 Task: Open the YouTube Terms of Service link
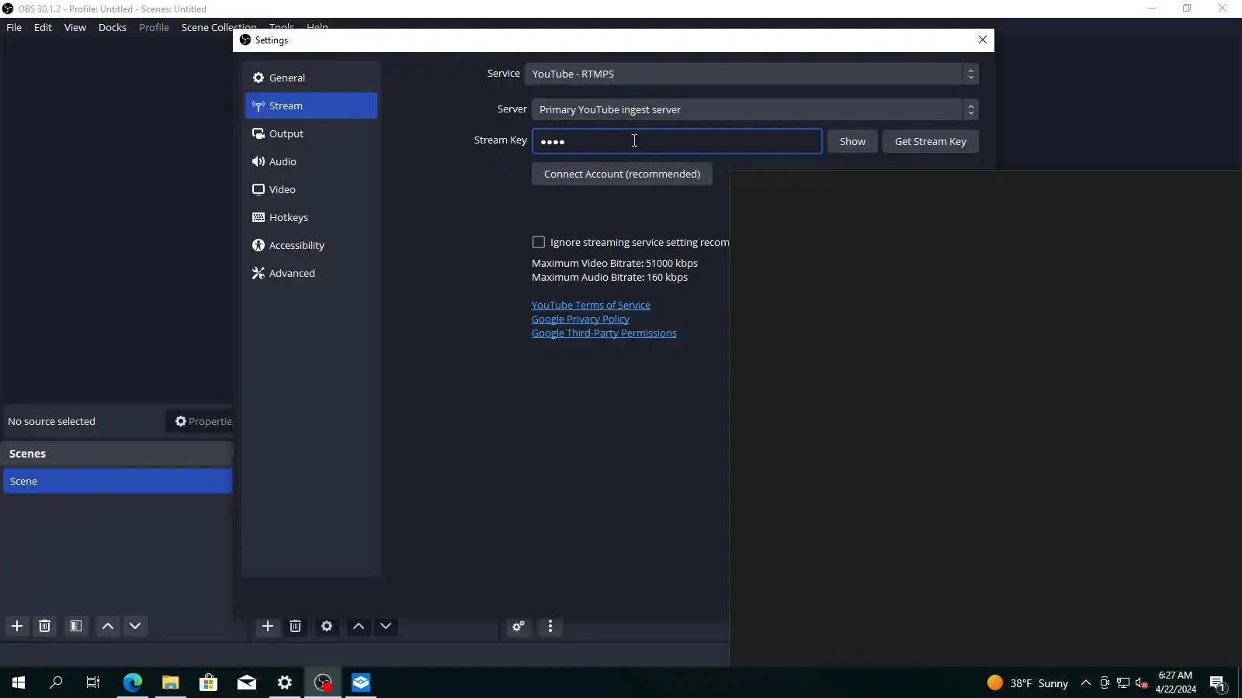[591, 305]
